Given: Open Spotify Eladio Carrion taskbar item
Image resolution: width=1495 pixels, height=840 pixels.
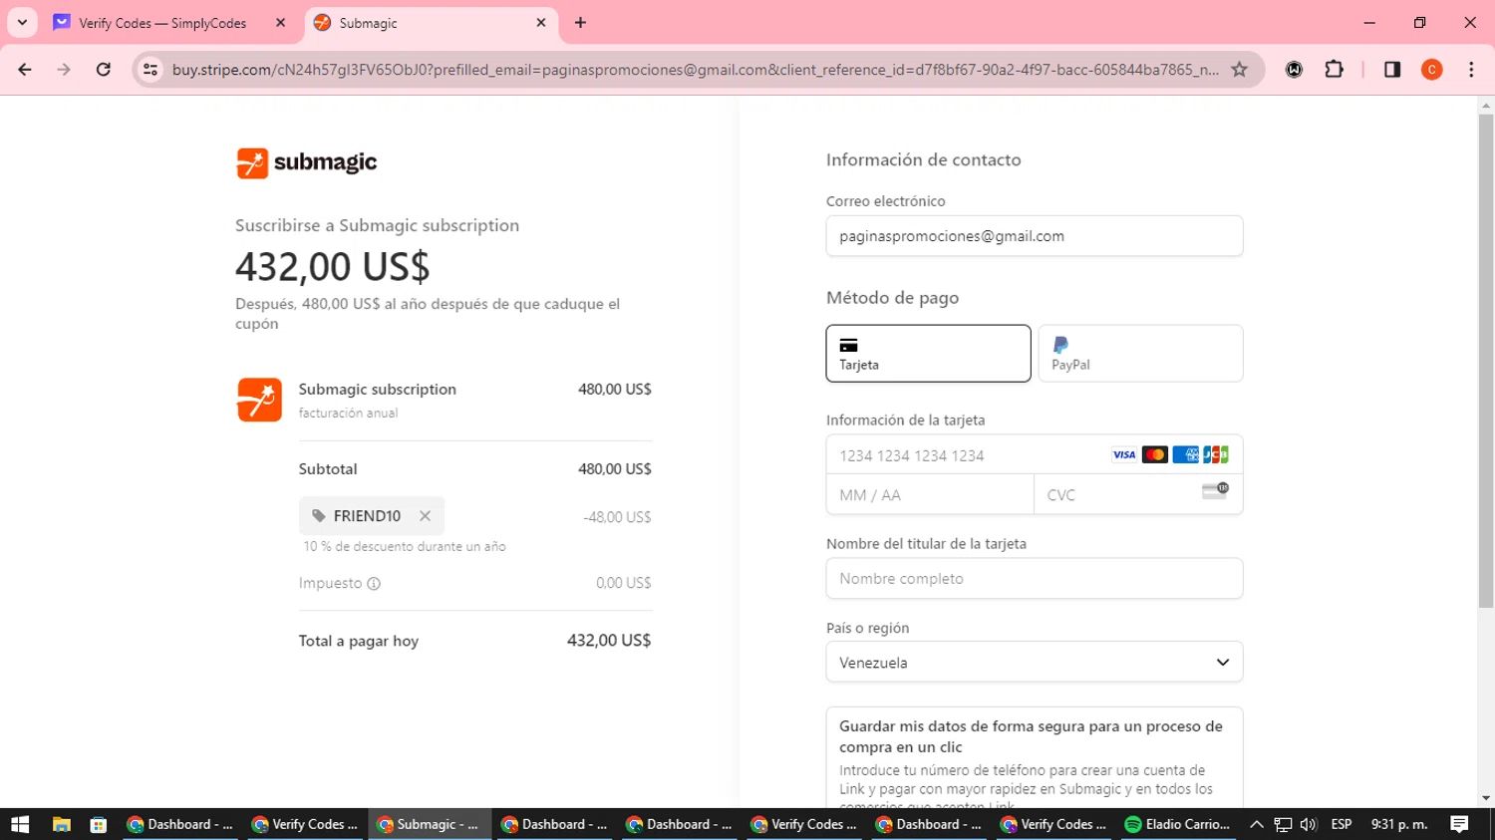Looking at the screenshot, I should tap(1178, 824).
